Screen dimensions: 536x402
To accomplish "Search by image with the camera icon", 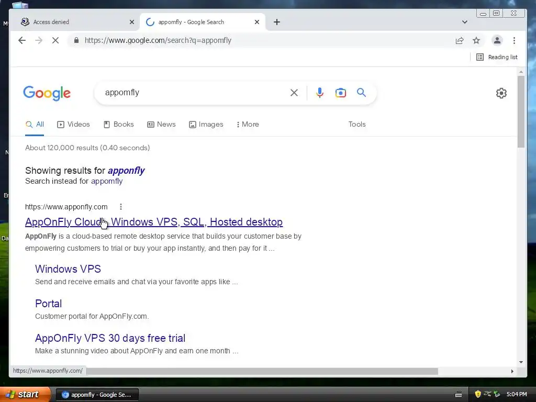I will [340, 93].
